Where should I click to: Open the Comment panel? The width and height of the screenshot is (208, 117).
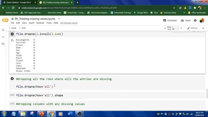[x=170, y=20]
